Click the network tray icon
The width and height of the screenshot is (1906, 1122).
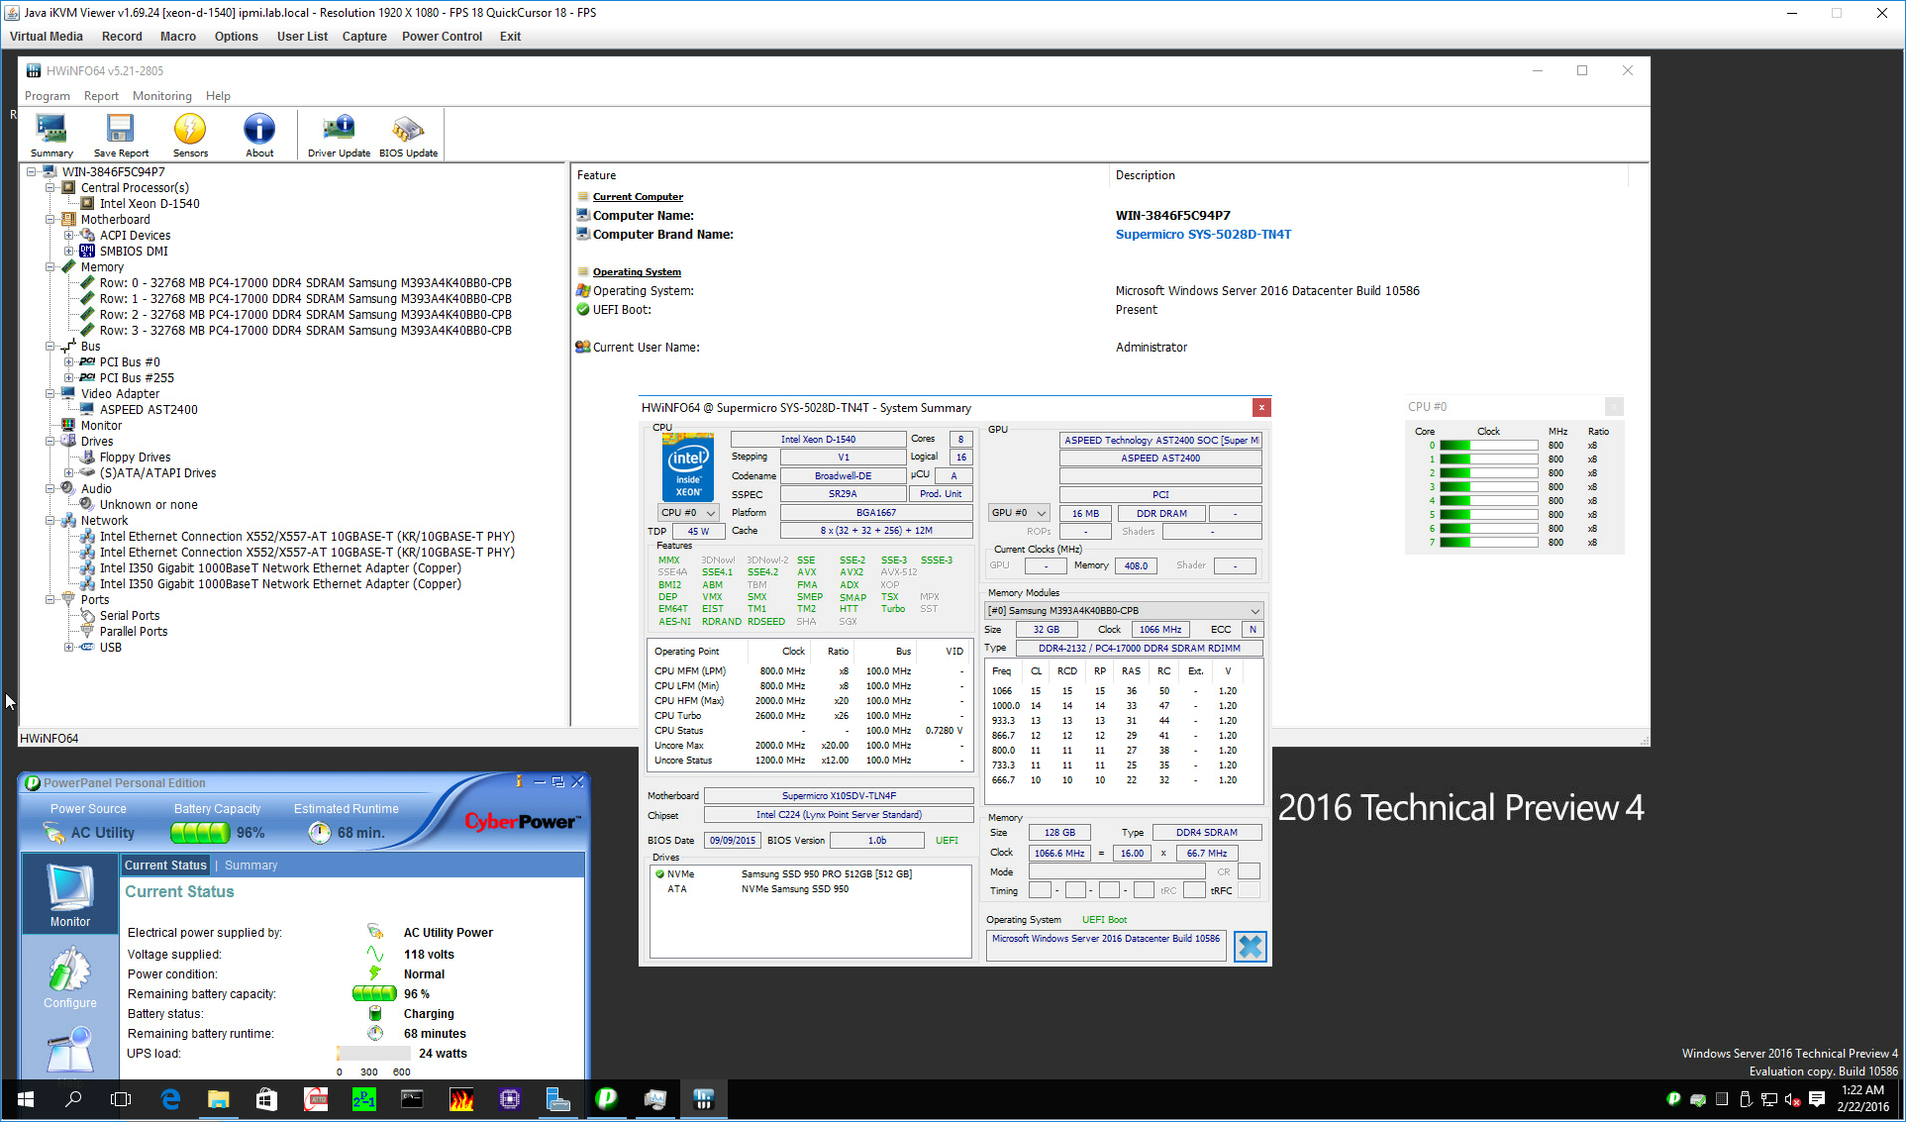coord(1769,1099)
